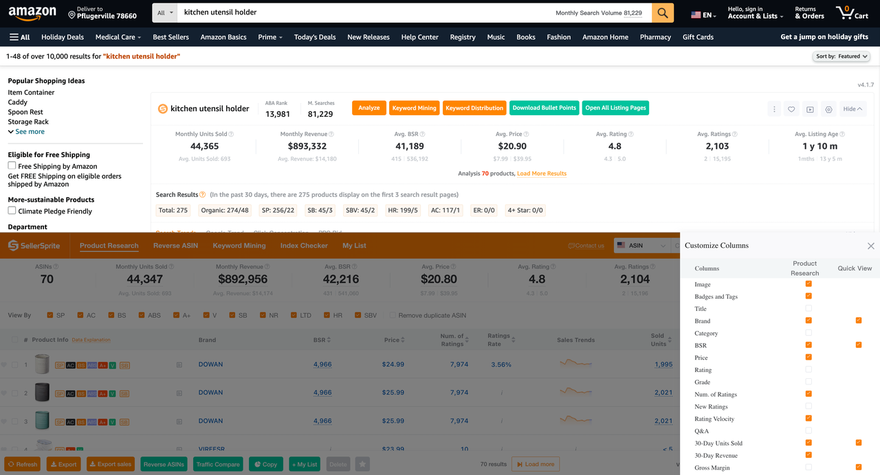Click the Load more button

click(x=536, y=465)
